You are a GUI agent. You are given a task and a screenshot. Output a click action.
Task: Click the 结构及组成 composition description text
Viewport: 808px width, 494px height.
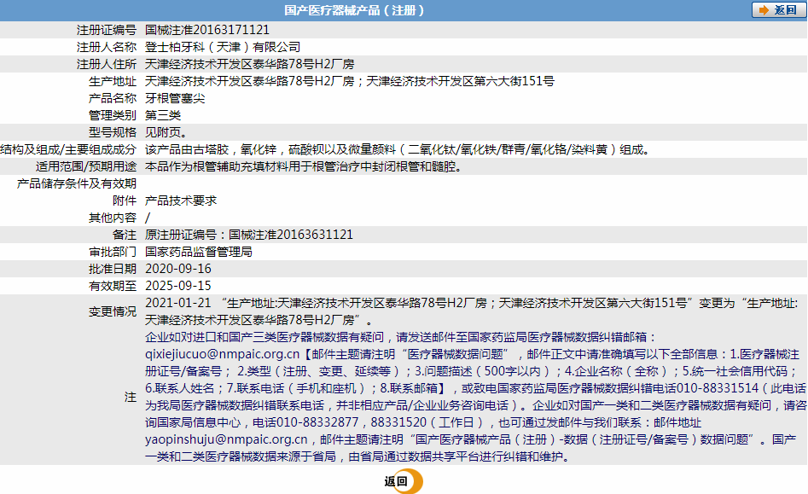click(399, 149)
